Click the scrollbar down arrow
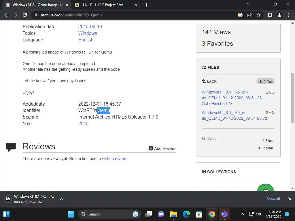The width and height of the screenshot is (295, 221). click(292, 188)
